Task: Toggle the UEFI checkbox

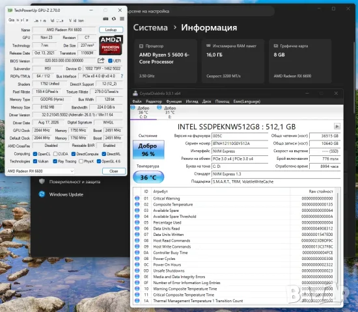Action: [x=110, y=60]
